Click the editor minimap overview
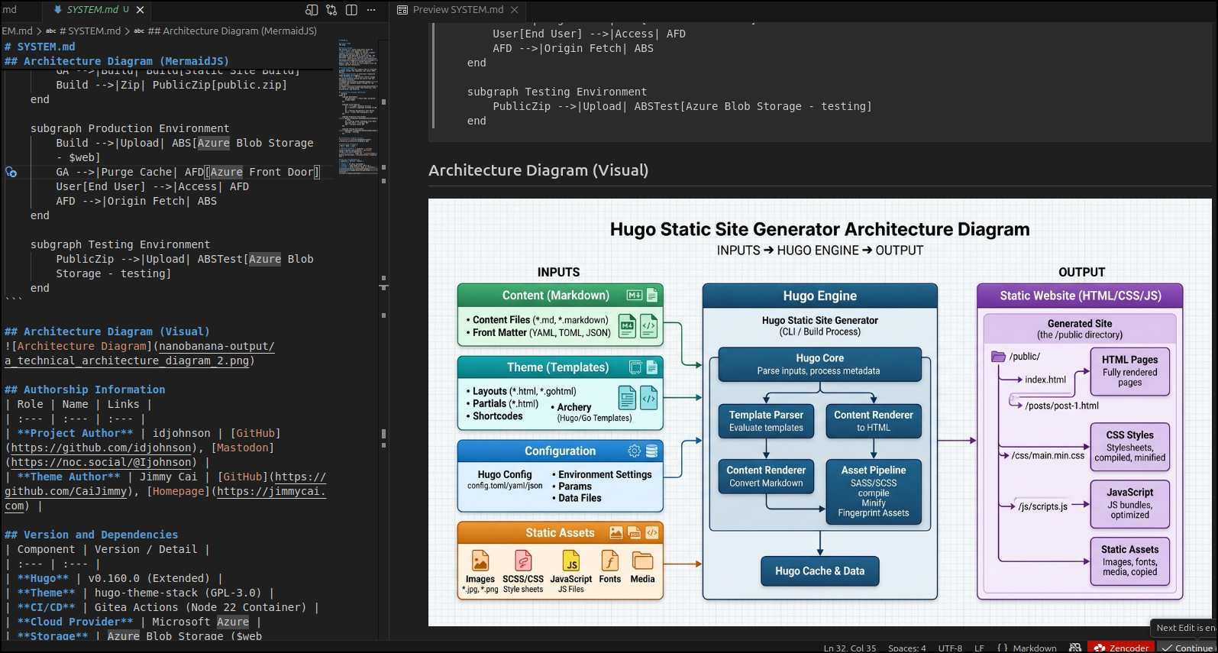Screen dimensions: 1218x653 point(357,107)
